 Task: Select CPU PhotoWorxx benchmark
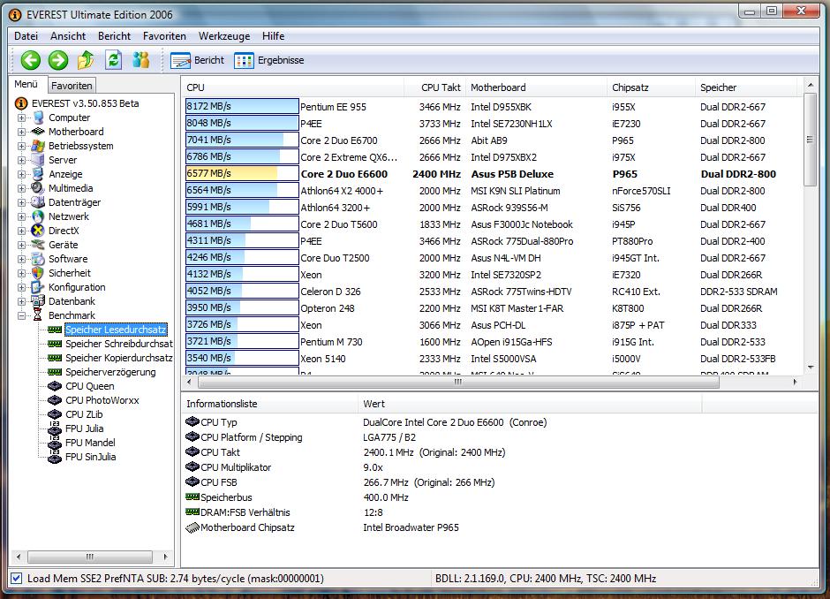tap(102, 400)
